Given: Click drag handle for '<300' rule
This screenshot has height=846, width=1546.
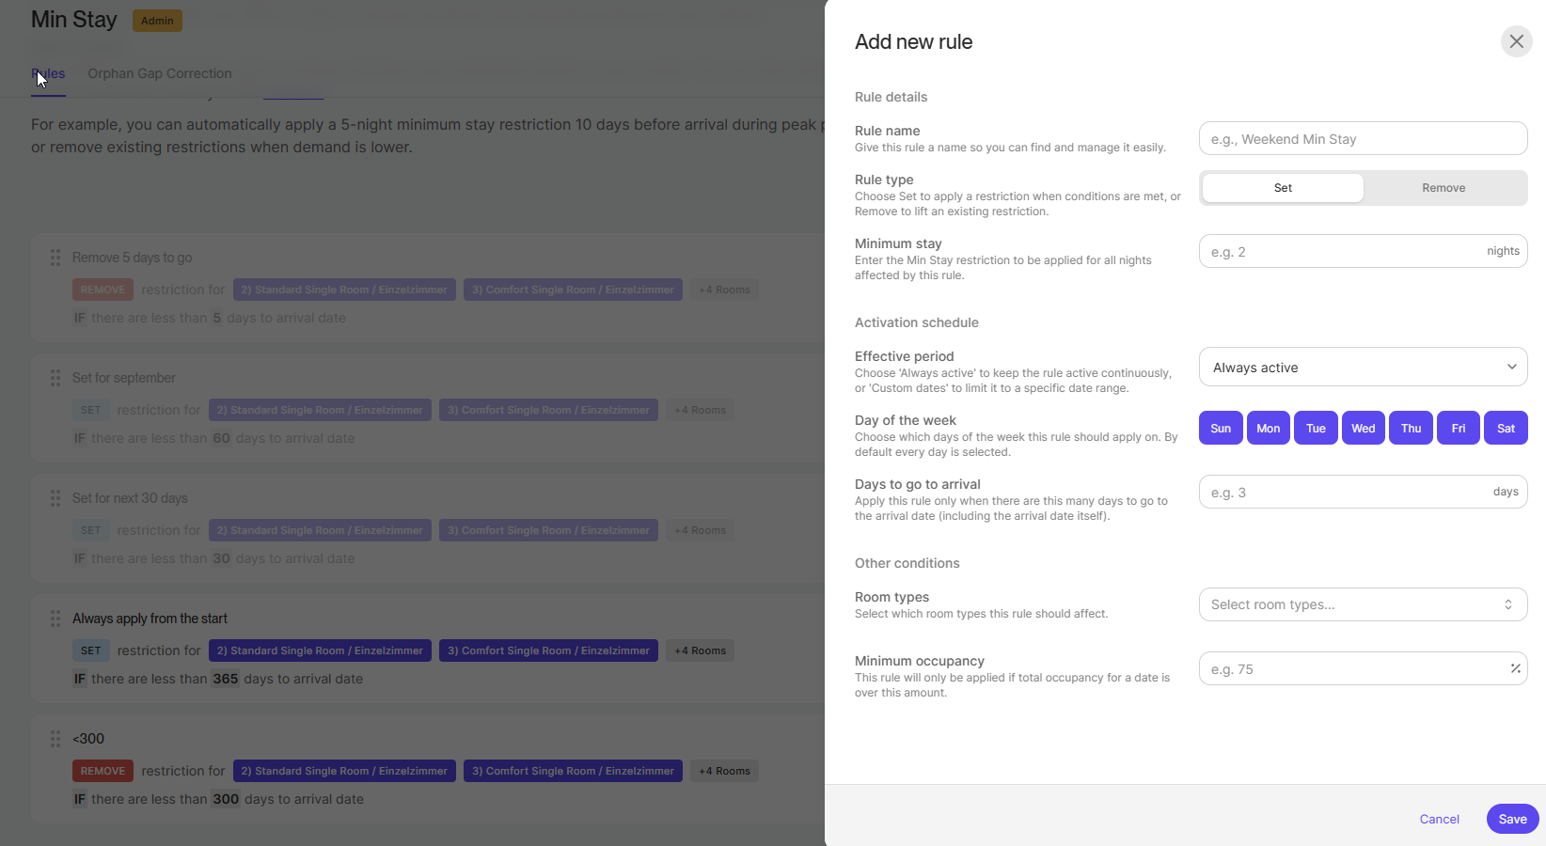Looking at the screenshot, I should point(55,739).
